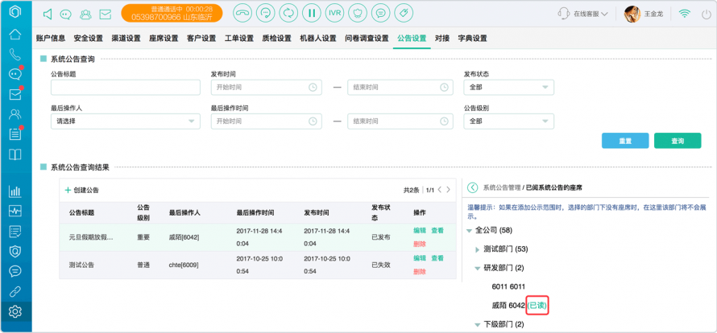Switch to the 字典设置 tab
Viewport: 717px width, 333px height.
pos(472,39)
